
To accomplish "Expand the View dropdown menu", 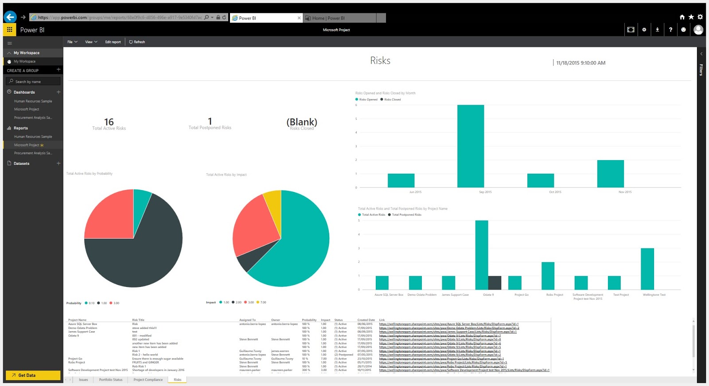I will [x=91, y=42].
